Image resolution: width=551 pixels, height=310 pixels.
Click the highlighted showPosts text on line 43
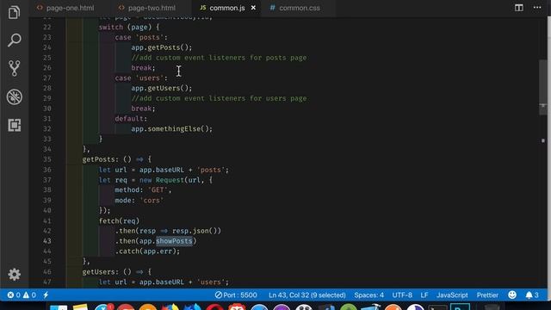(174, 241)
